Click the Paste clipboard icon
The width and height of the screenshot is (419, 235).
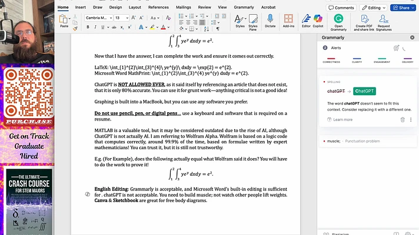[64, 20]
